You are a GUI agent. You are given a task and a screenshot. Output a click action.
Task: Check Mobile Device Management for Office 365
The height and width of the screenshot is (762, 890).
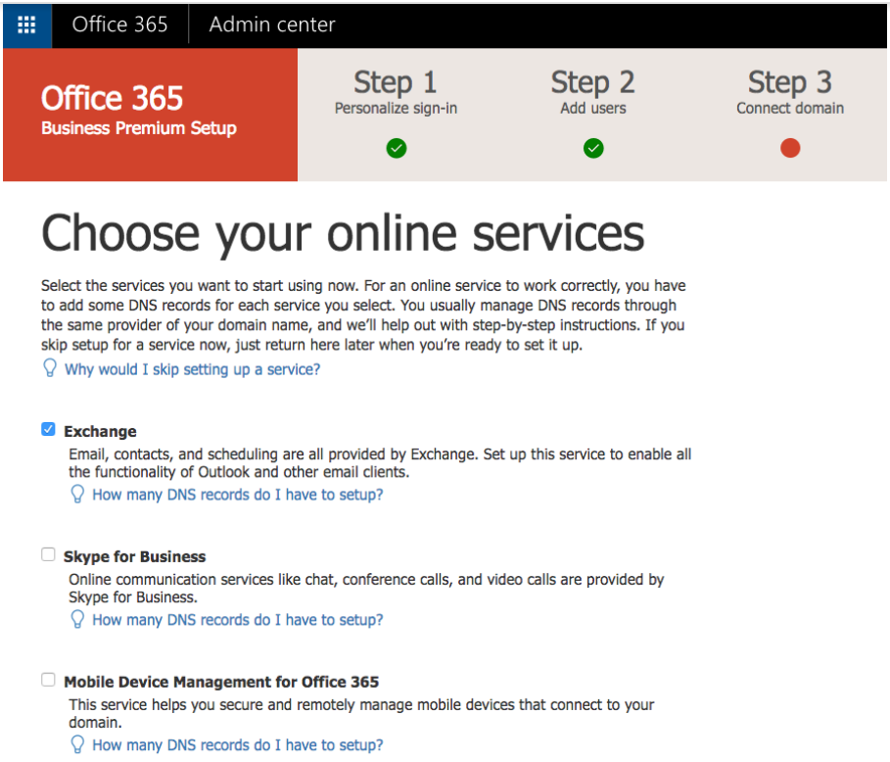click(48, 680)
